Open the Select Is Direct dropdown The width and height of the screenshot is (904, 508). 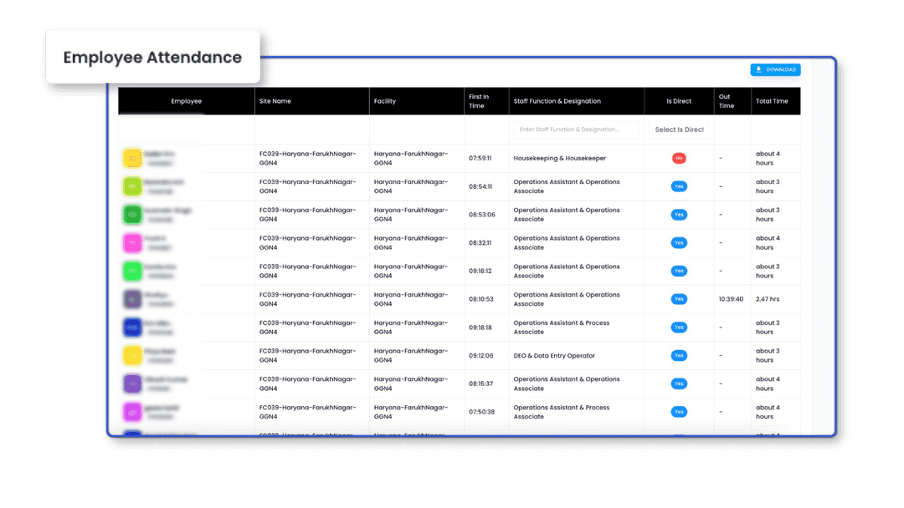click(679, 130)
